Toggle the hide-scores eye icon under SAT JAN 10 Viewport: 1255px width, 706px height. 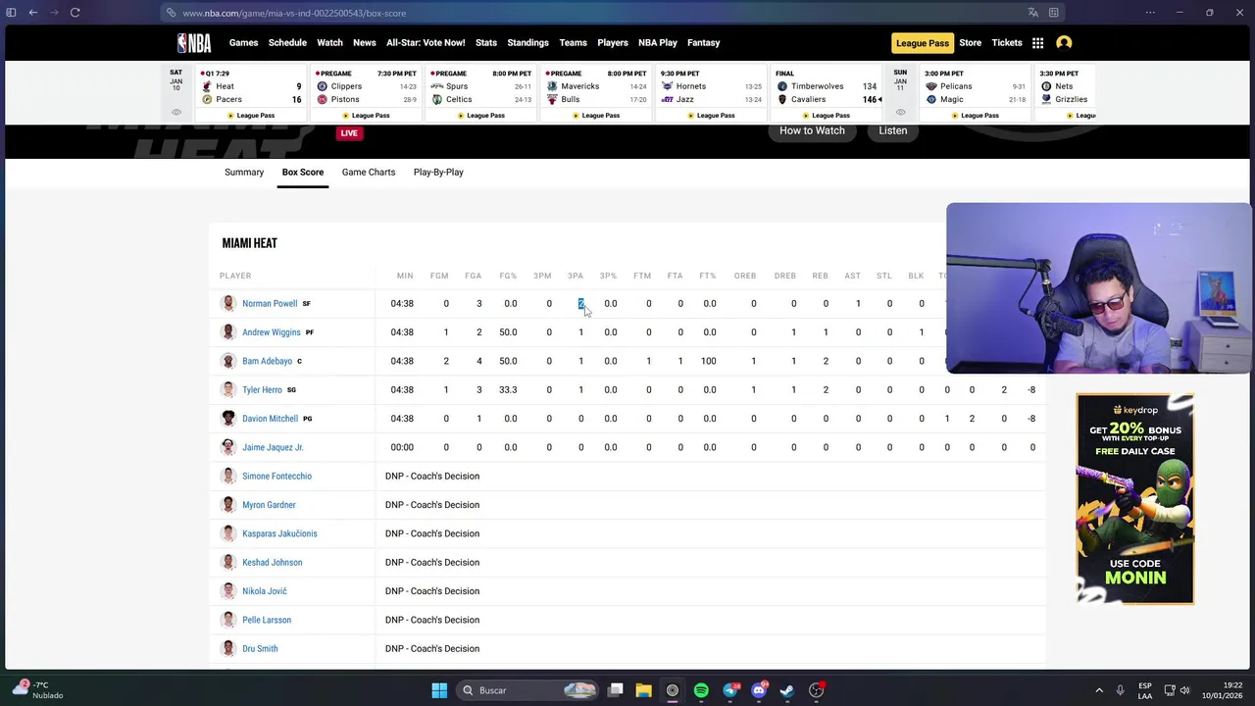(176, 113)
